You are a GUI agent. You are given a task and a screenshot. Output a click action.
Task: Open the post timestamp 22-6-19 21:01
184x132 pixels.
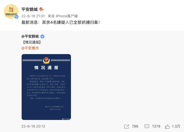(x=33, y=16)
